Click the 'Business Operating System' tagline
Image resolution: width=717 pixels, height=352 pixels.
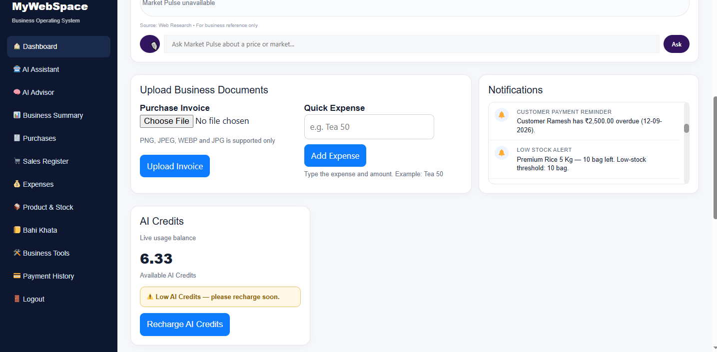point(46,20)
